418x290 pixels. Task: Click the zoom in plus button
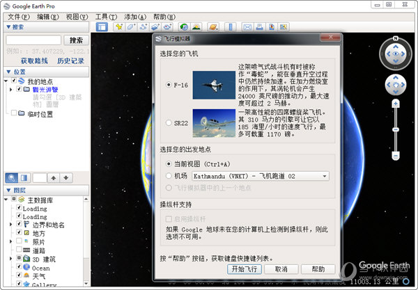396,104
